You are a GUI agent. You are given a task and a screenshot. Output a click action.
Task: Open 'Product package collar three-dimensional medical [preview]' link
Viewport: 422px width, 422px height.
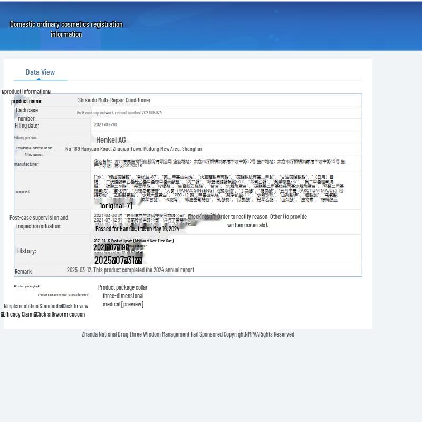point(123,296)
